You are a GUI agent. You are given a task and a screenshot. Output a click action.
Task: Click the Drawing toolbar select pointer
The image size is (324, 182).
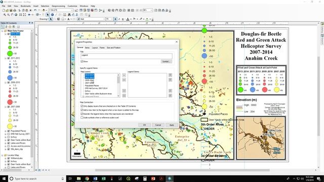[51, 19]
